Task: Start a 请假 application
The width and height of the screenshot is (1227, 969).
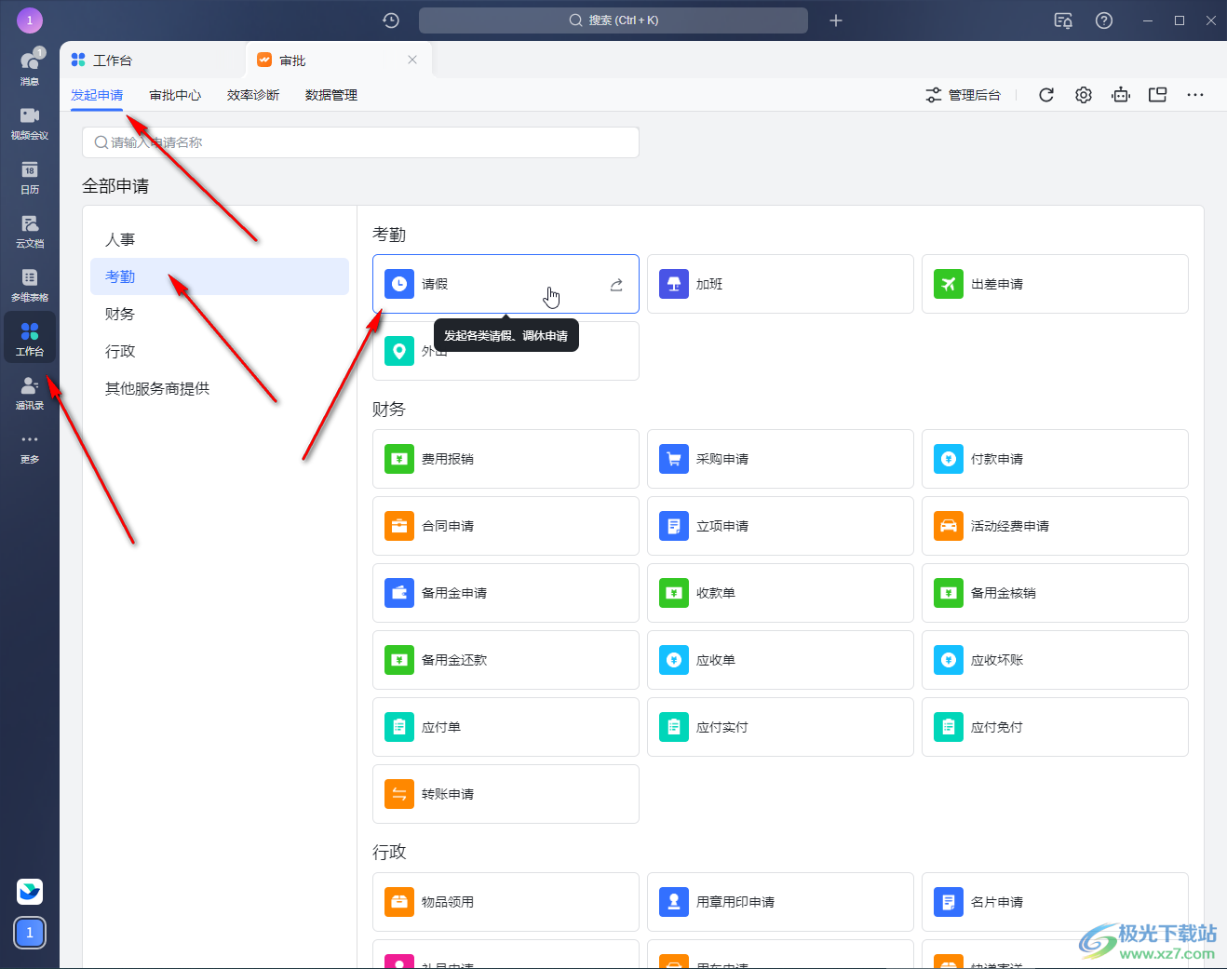Action: pos(506,284)
